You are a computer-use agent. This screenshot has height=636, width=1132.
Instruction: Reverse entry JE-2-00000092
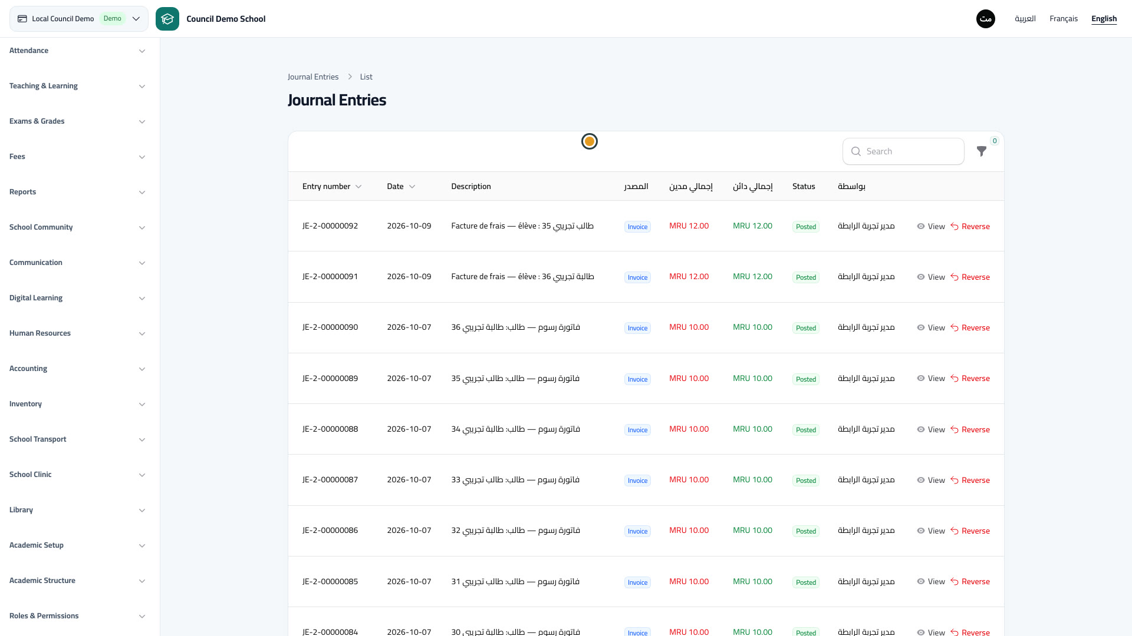click(970, 226)
